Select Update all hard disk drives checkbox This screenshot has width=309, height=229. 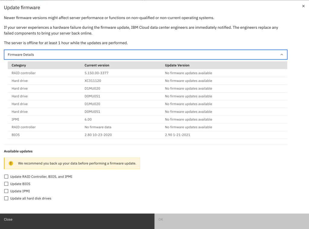click(x=6, y=198)
